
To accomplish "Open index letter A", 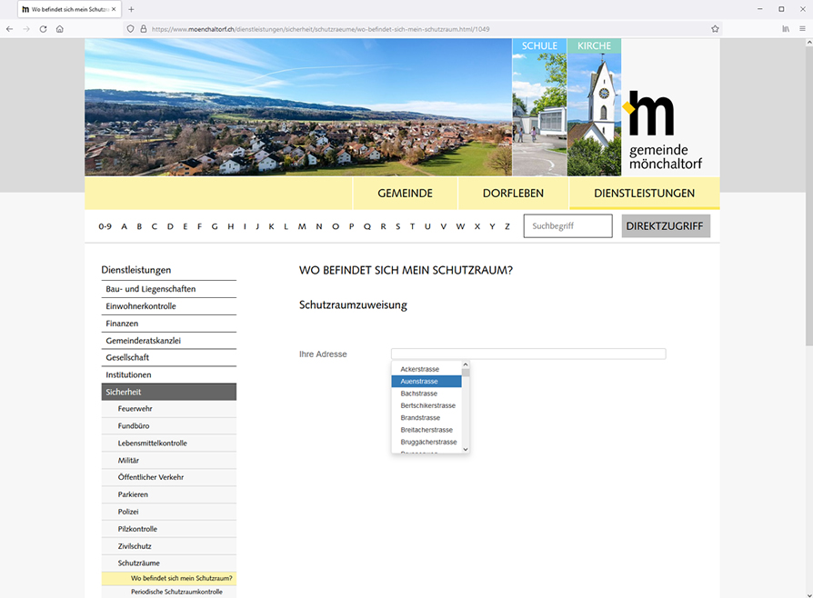I will pyautogui.click(x=124, y=226).
